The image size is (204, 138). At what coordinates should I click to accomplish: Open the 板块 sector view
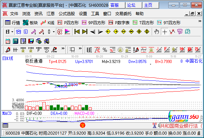point(30,23)
